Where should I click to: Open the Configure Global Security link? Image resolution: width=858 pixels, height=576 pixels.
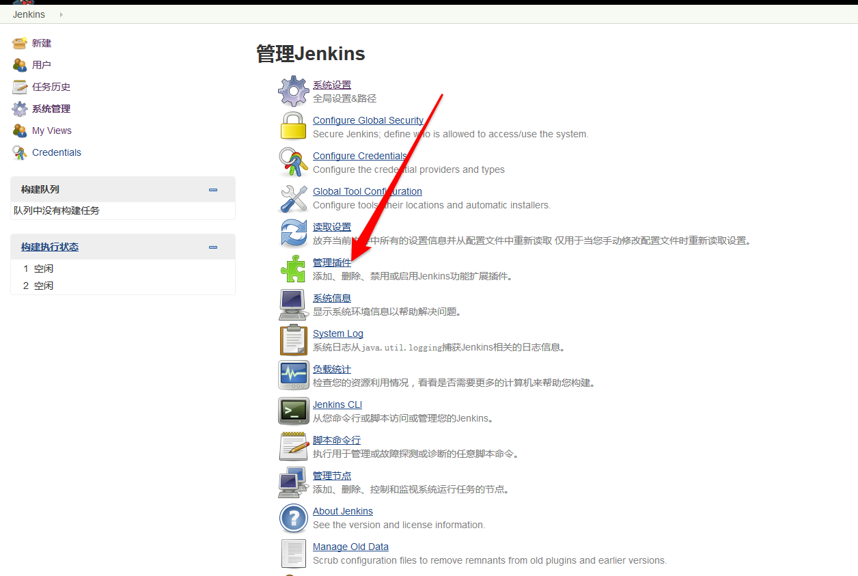[368, 120]
